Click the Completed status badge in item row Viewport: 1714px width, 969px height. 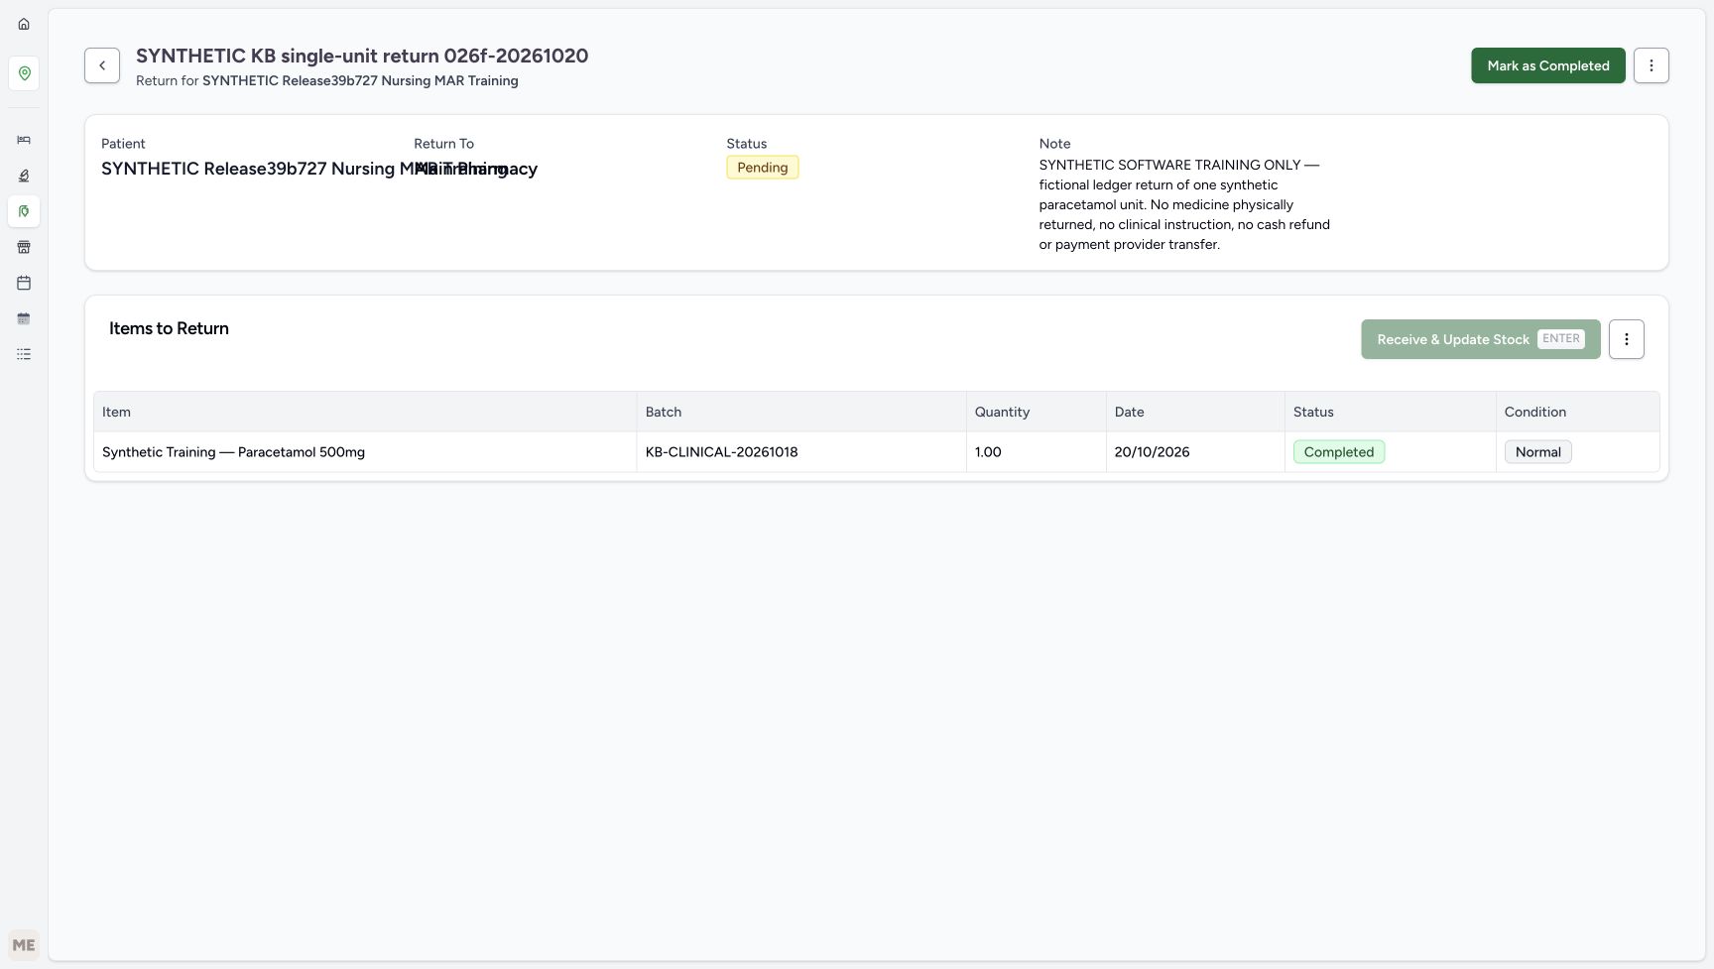pyautogui.click(x=1338, y=452)
